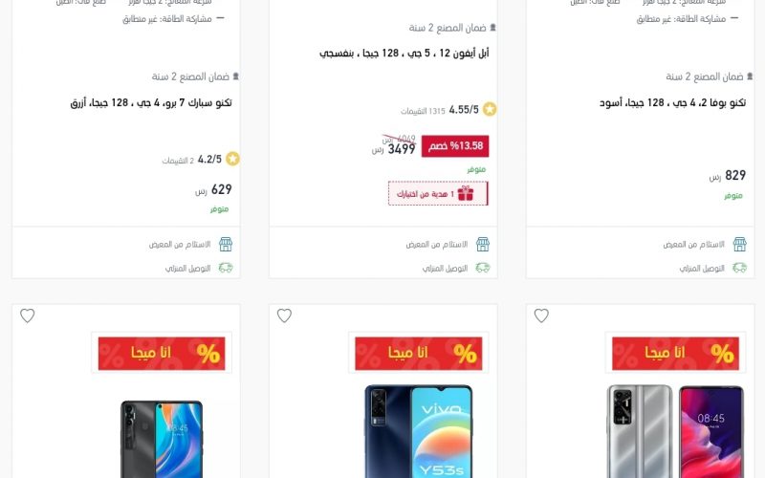Click store pickup icon on iPhone 12 card
This screenshot has height=478, width=765.
click(x=483, y=244)
